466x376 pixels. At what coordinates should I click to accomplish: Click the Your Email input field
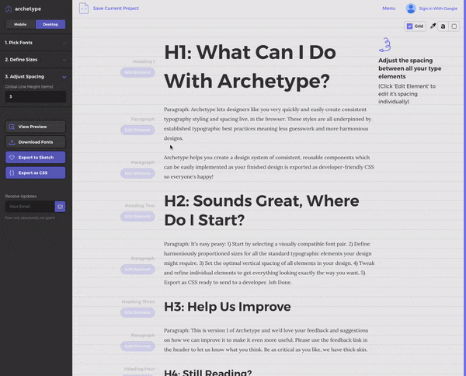pos(30,207)
